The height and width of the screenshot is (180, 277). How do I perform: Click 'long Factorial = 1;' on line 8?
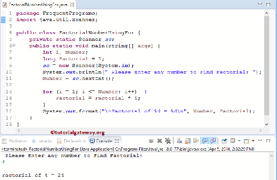pos(73,59)
